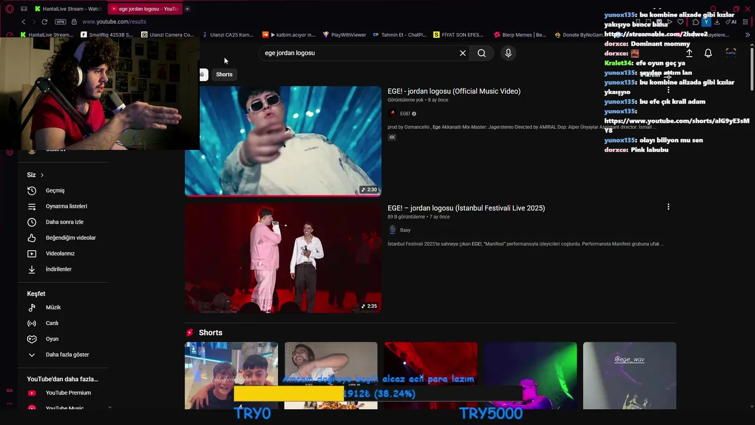The height and width of the screenshot is (425, 755).
Task: Select the Shorts filter chip
Action: (x=224, y=74)
